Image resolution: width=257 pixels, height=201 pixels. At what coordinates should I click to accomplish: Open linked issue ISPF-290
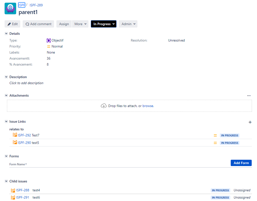coord(24,143)
